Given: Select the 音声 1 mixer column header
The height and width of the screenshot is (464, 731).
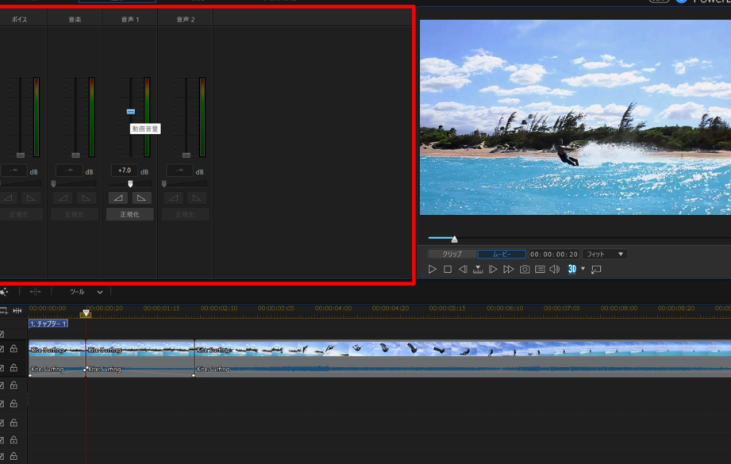Looking at the screenshot, I should coord(130,19).
